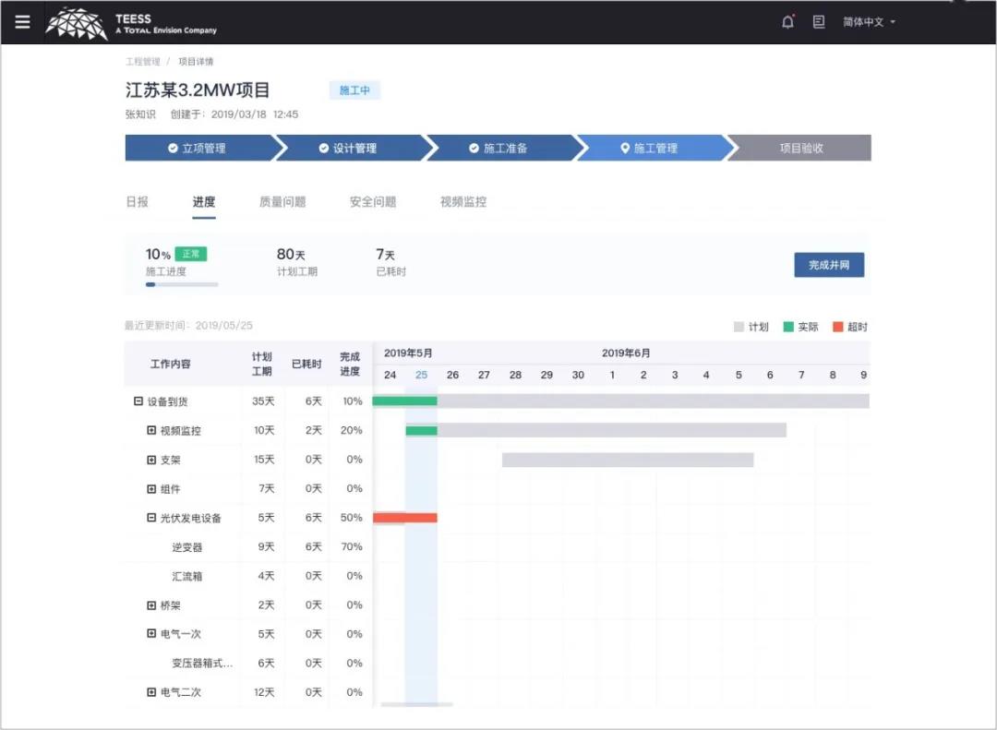The height and width of the screenshot is (730, 997).
Task: Click the 设计管理 stage step
Action: (347, 148)
